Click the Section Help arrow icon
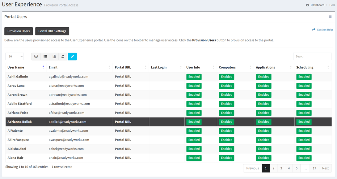337x179 pixels. 314,30
